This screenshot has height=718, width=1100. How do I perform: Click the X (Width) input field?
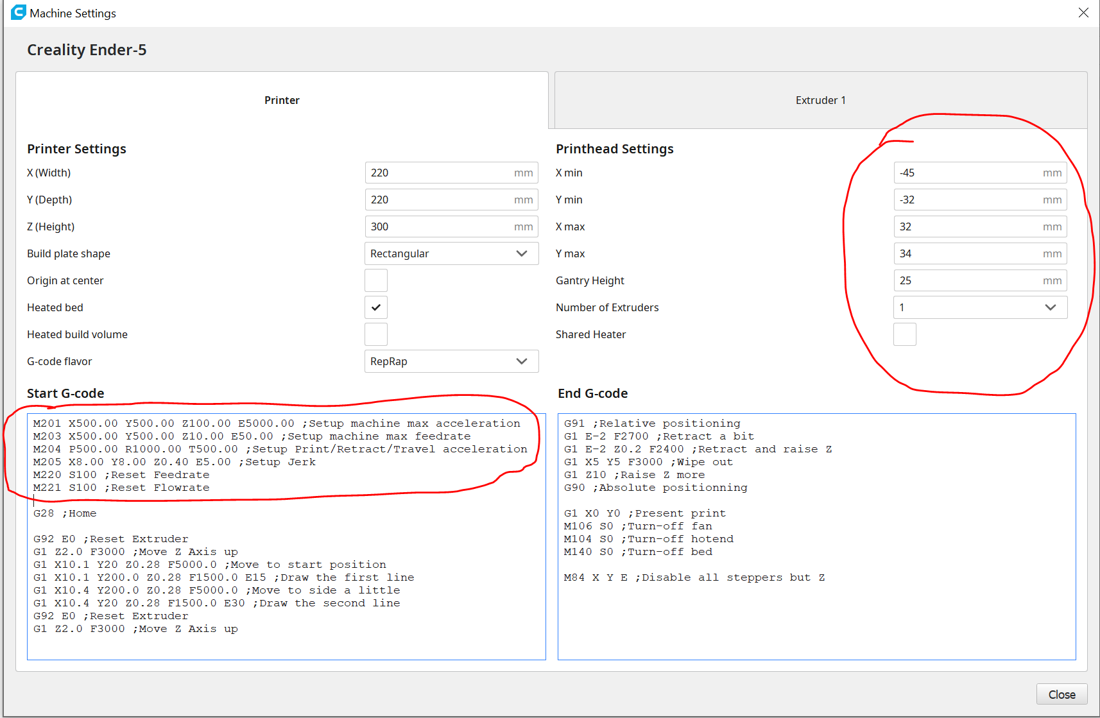452,173
